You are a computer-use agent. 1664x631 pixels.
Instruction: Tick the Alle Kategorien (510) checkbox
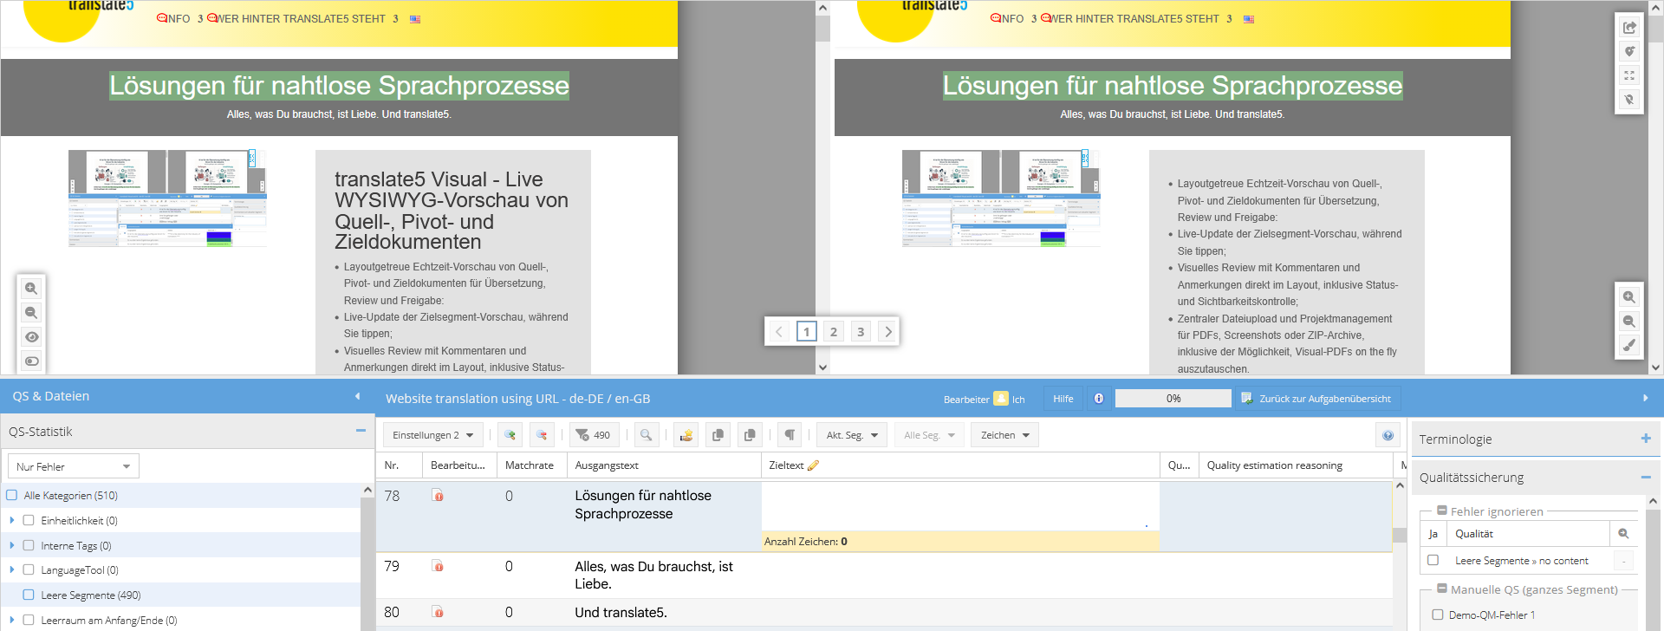pos(12,495)
